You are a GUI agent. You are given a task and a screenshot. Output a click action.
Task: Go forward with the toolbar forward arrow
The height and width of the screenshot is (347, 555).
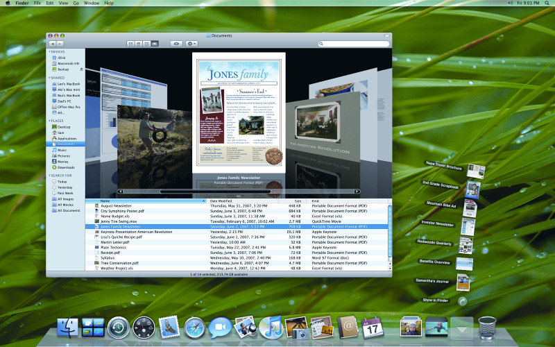(60, 44)
